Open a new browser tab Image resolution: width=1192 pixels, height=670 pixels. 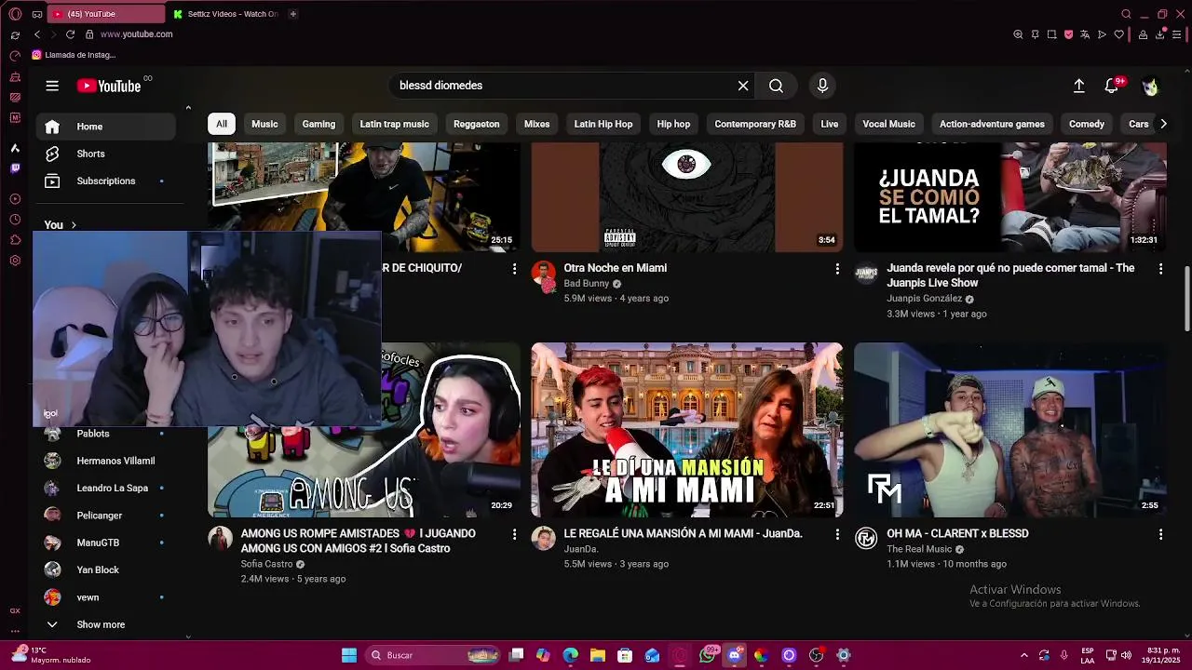tap(293, 14)
